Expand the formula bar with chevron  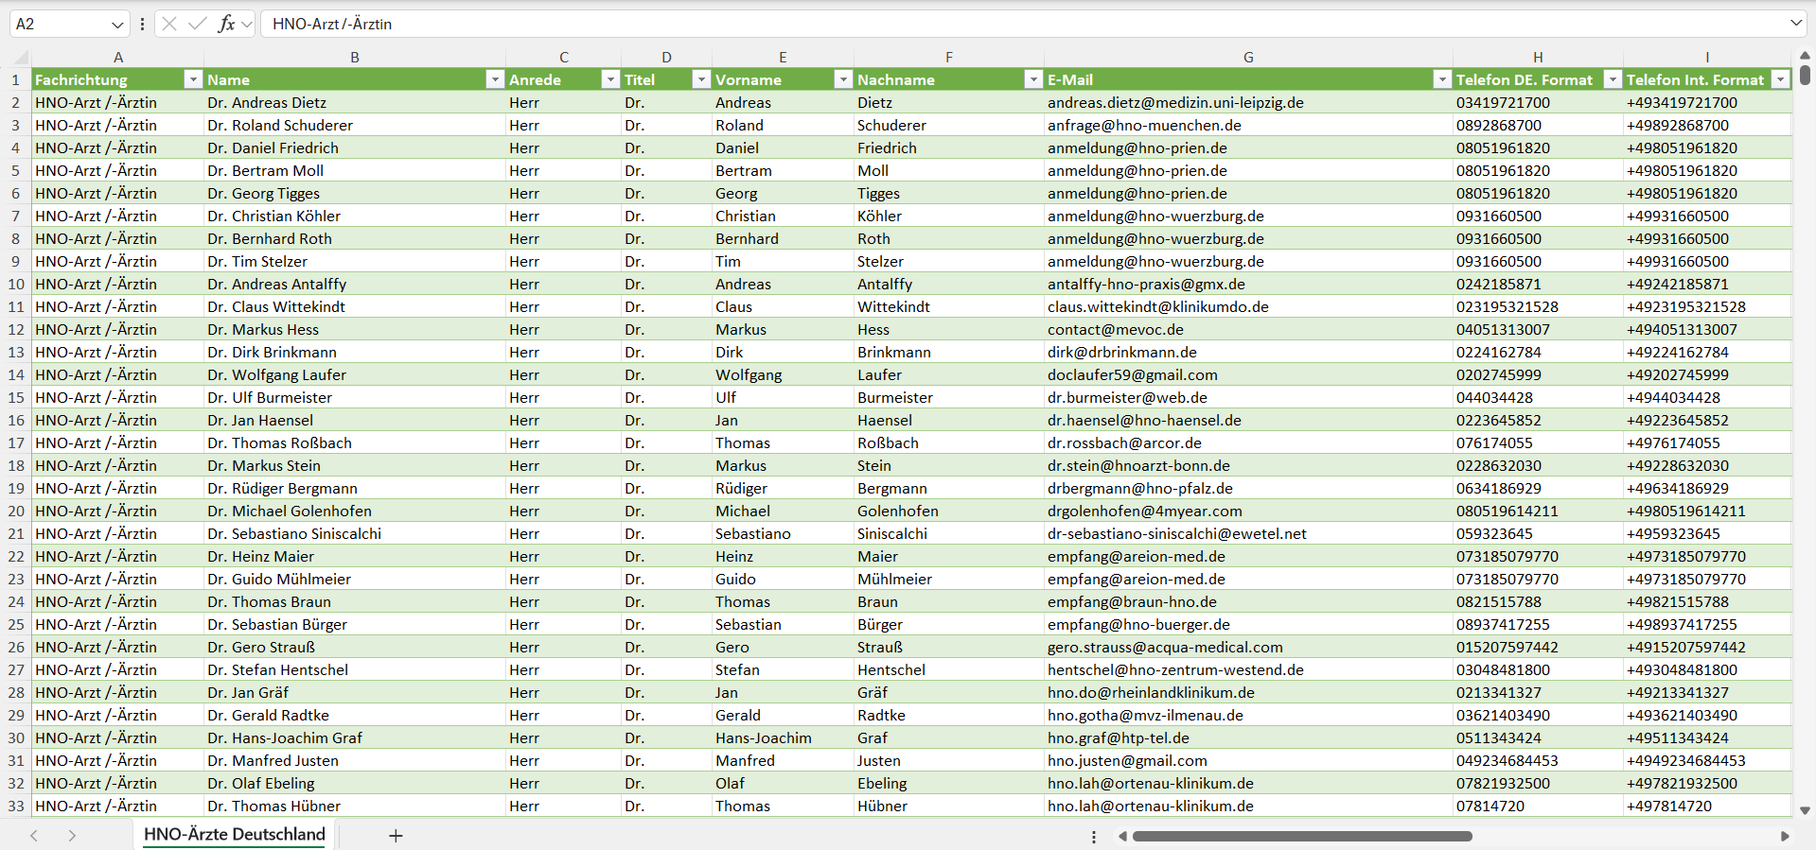[1795, 23]
